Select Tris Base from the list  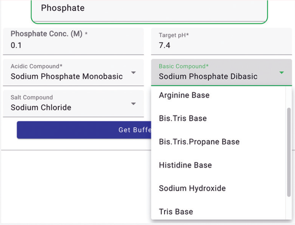point(176,212)
